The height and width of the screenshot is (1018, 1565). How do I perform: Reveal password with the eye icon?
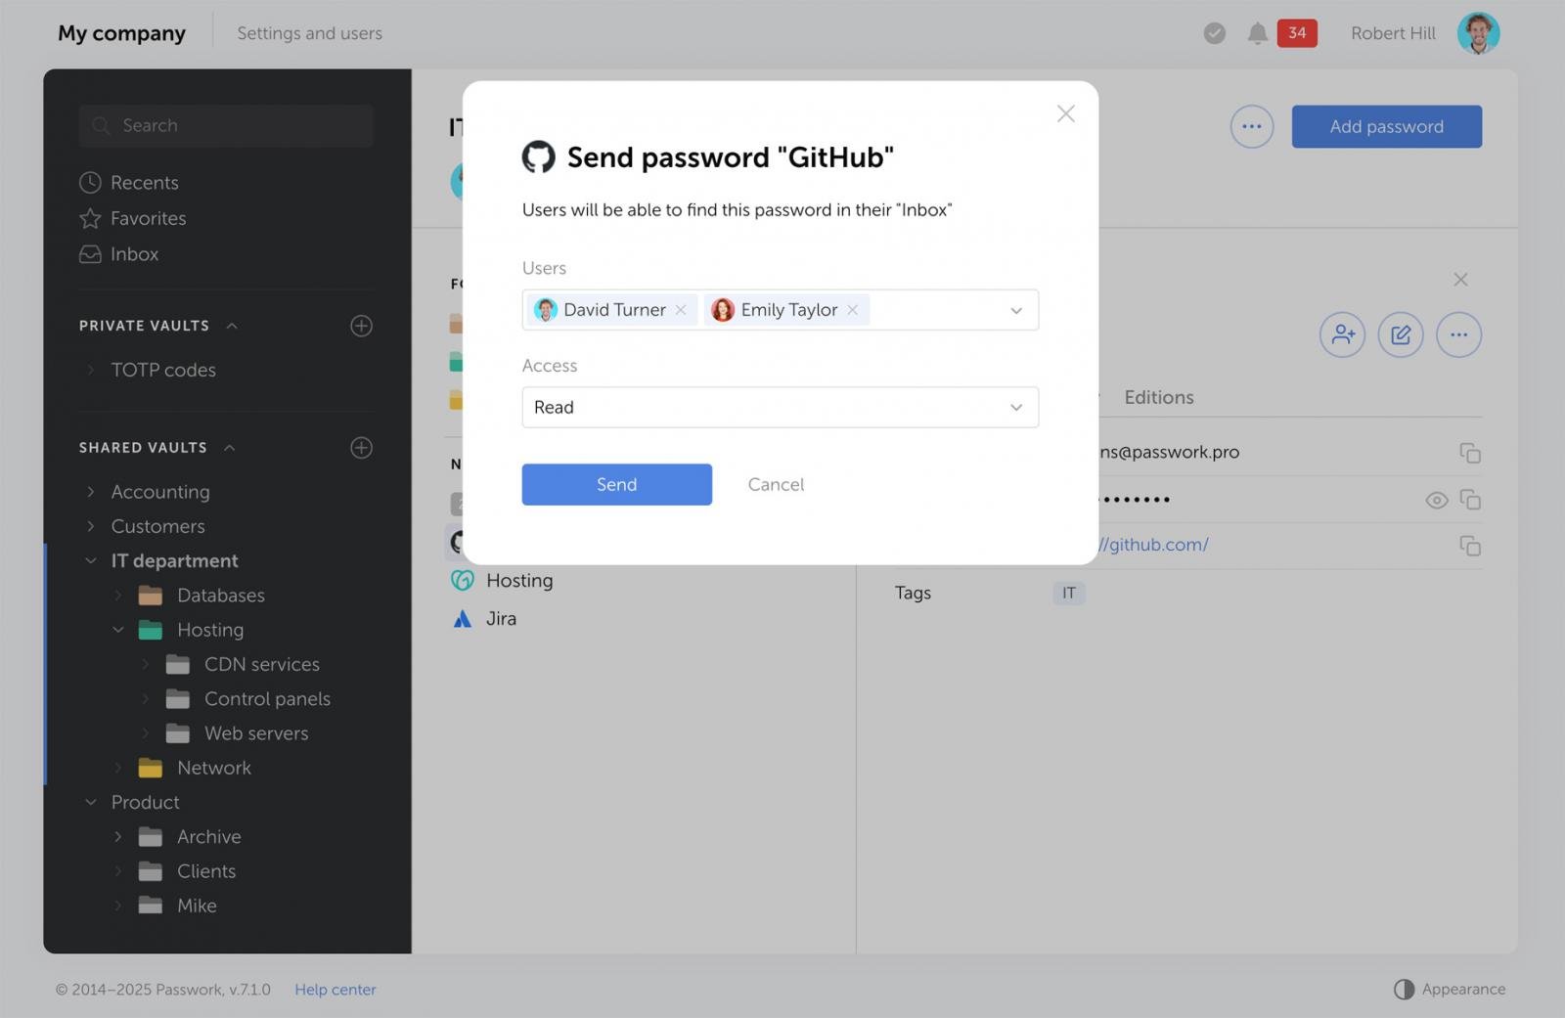click(1436, 500)
